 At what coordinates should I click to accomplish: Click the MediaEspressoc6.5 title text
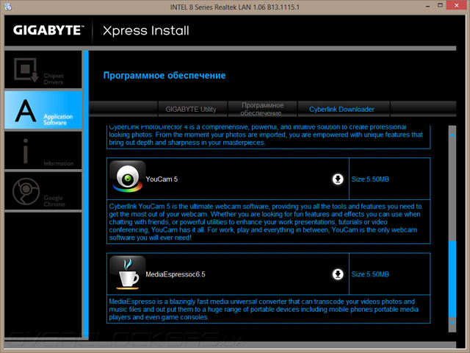[x=176, y=274]
